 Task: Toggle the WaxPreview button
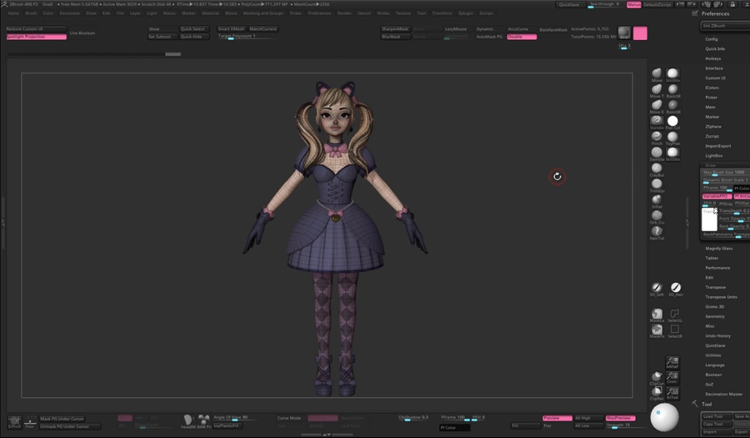coord(620,418)
